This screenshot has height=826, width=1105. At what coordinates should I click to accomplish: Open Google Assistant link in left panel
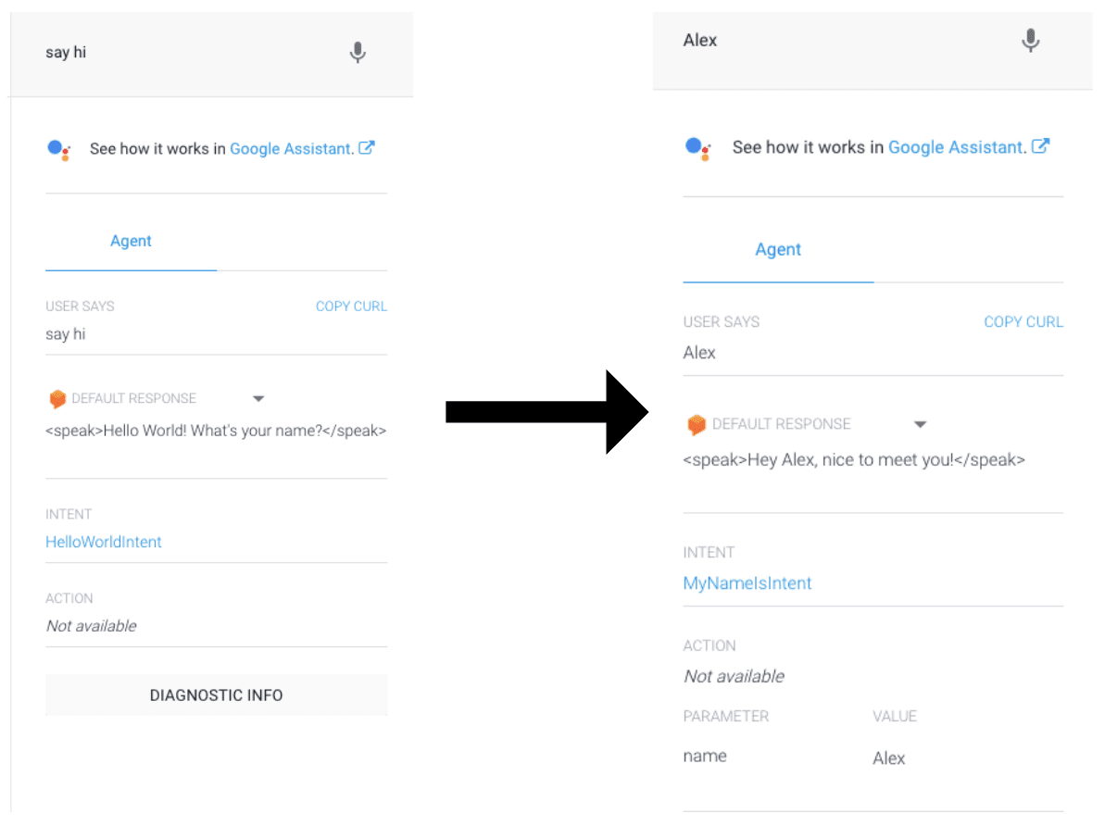(292, 149)
